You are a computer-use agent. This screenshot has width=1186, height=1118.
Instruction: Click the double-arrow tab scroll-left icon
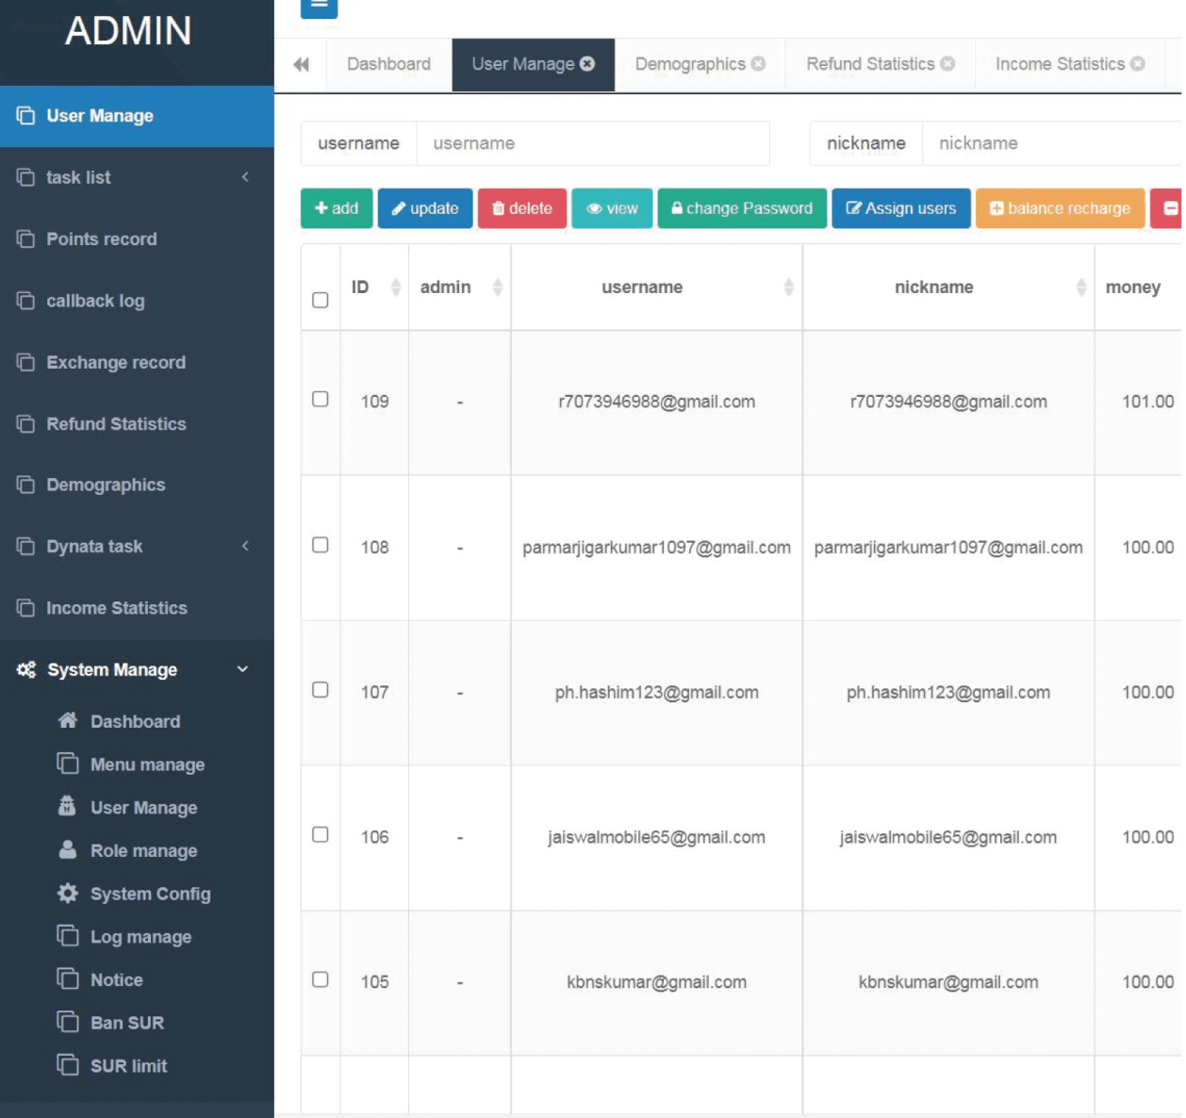click(x=301, y=64)
